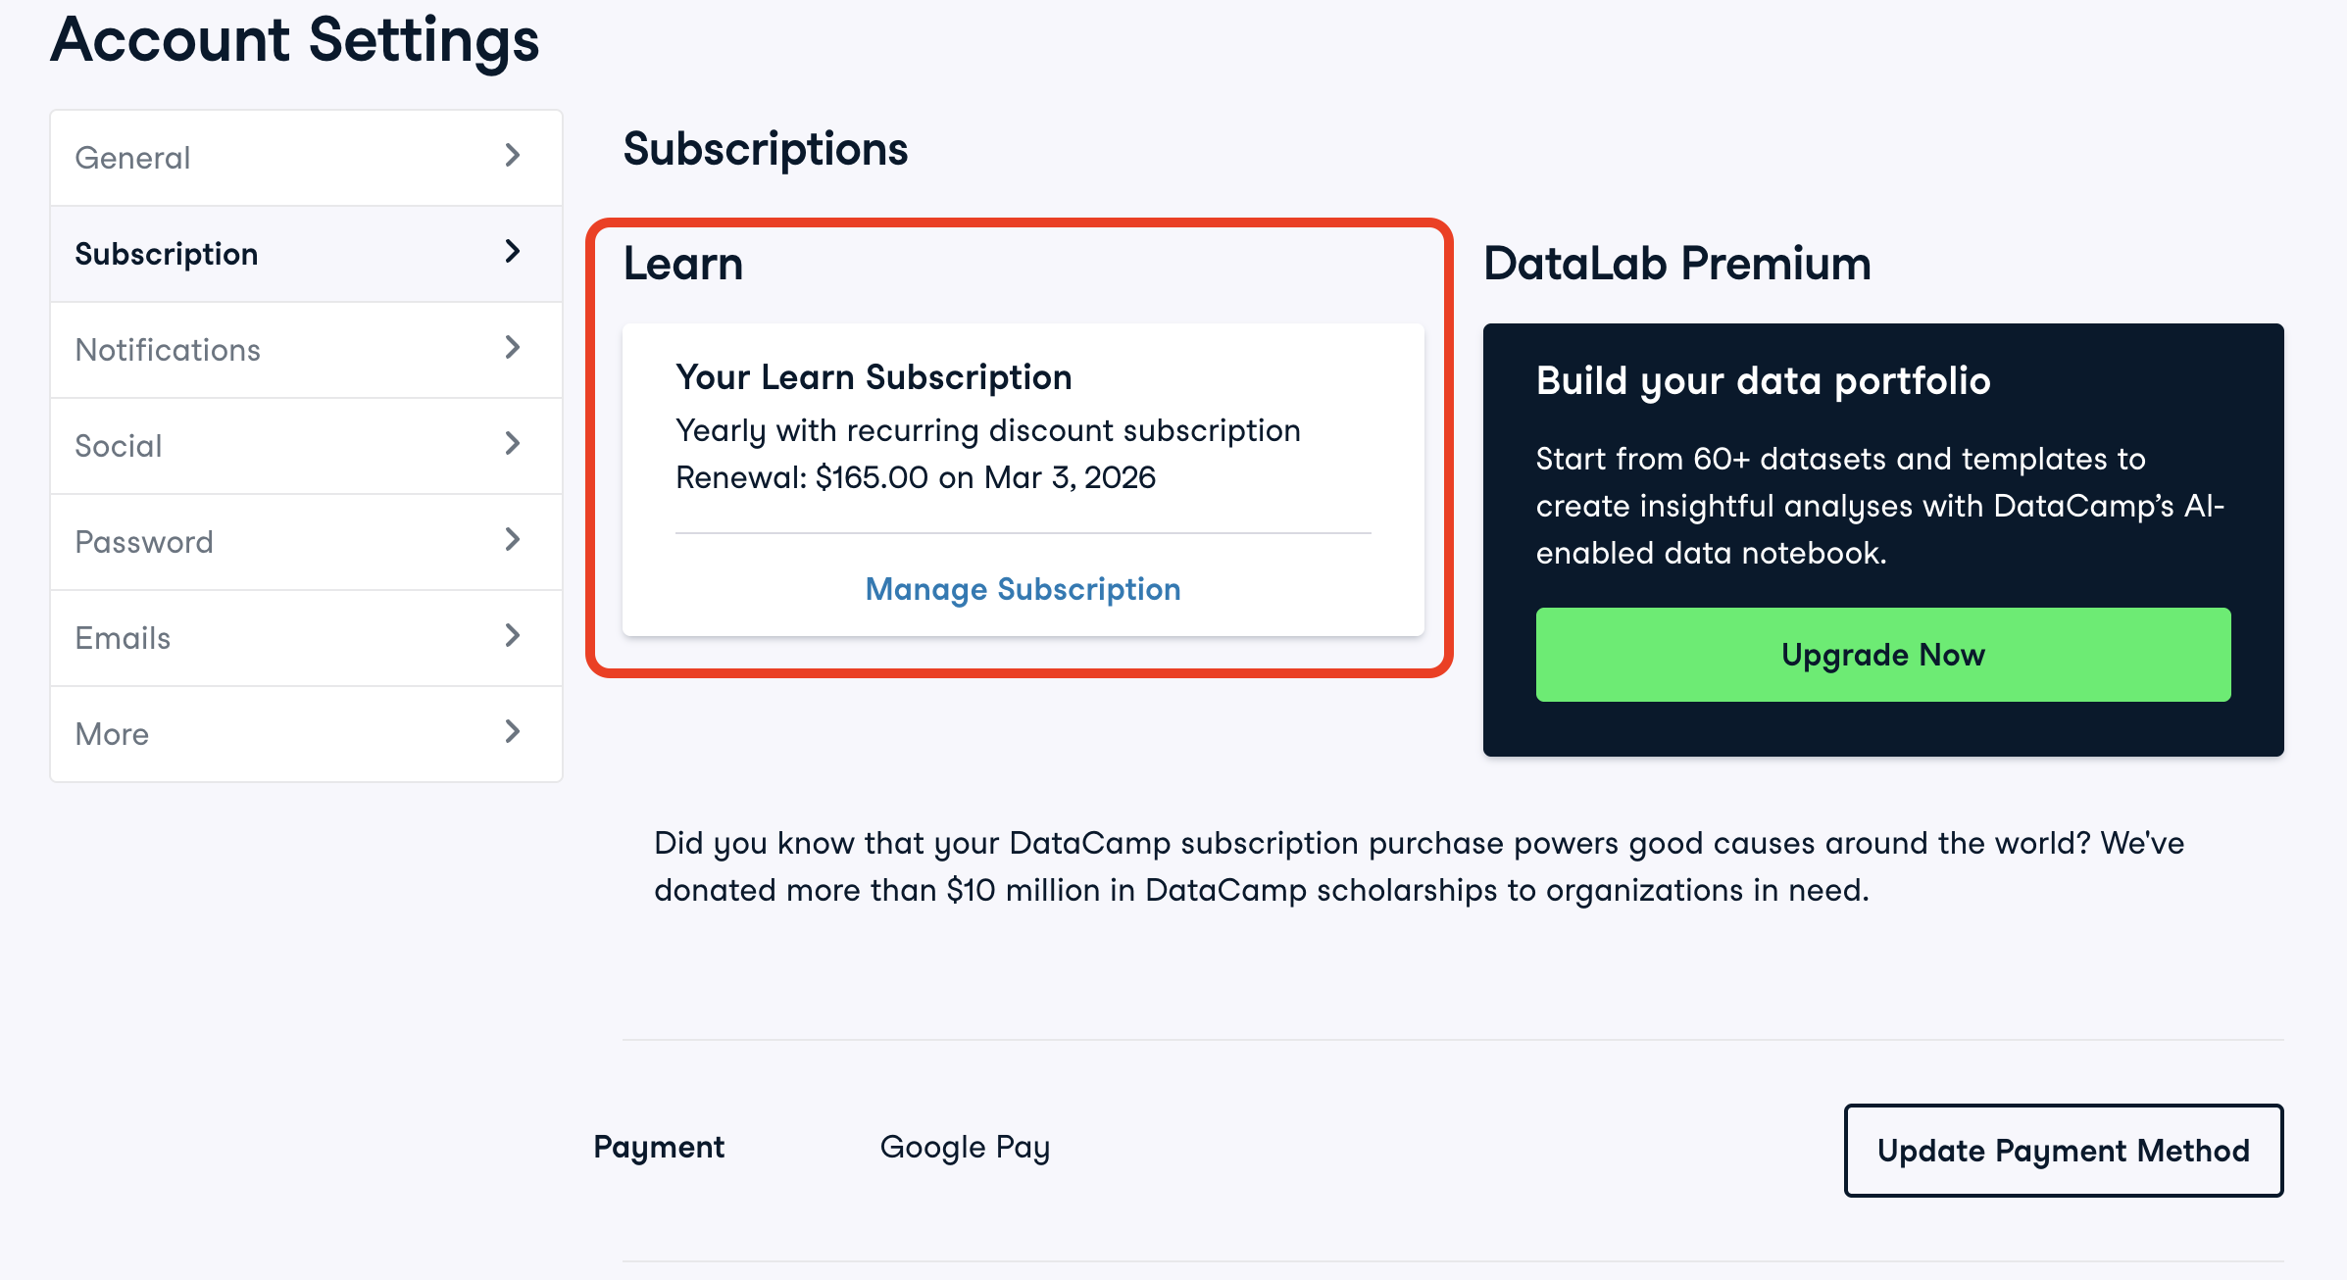Click the Your Learn Subscription card
Viewport: 2347px width, 1280px height.
(x=1023, y=441)
